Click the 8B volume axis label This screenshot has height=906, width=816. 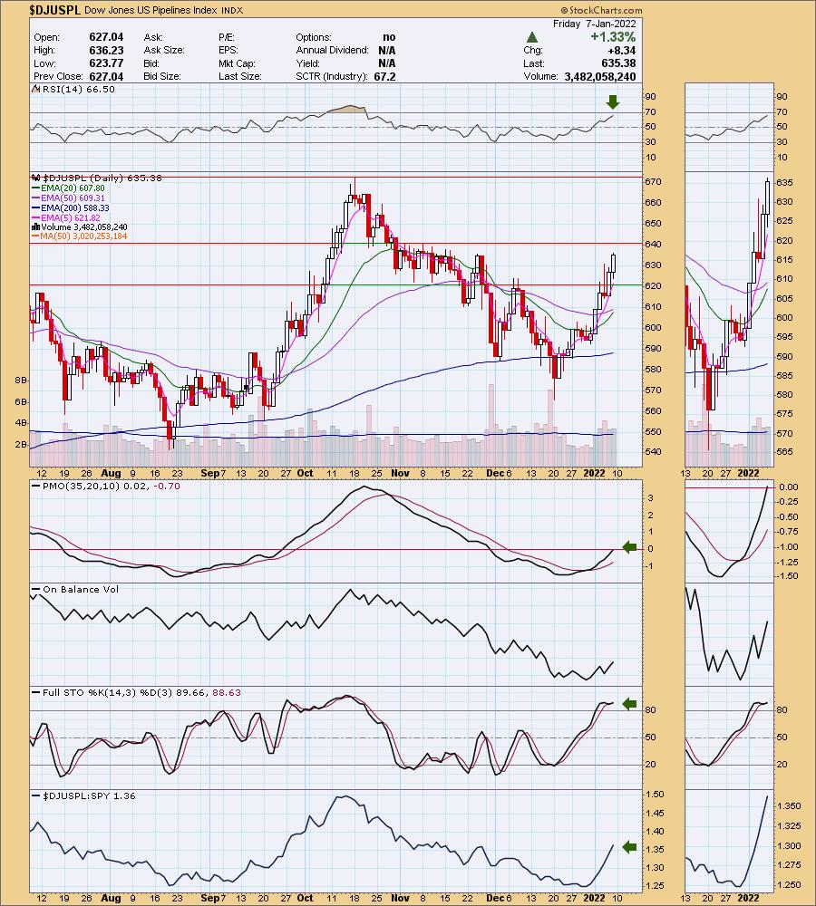[22, 381]
